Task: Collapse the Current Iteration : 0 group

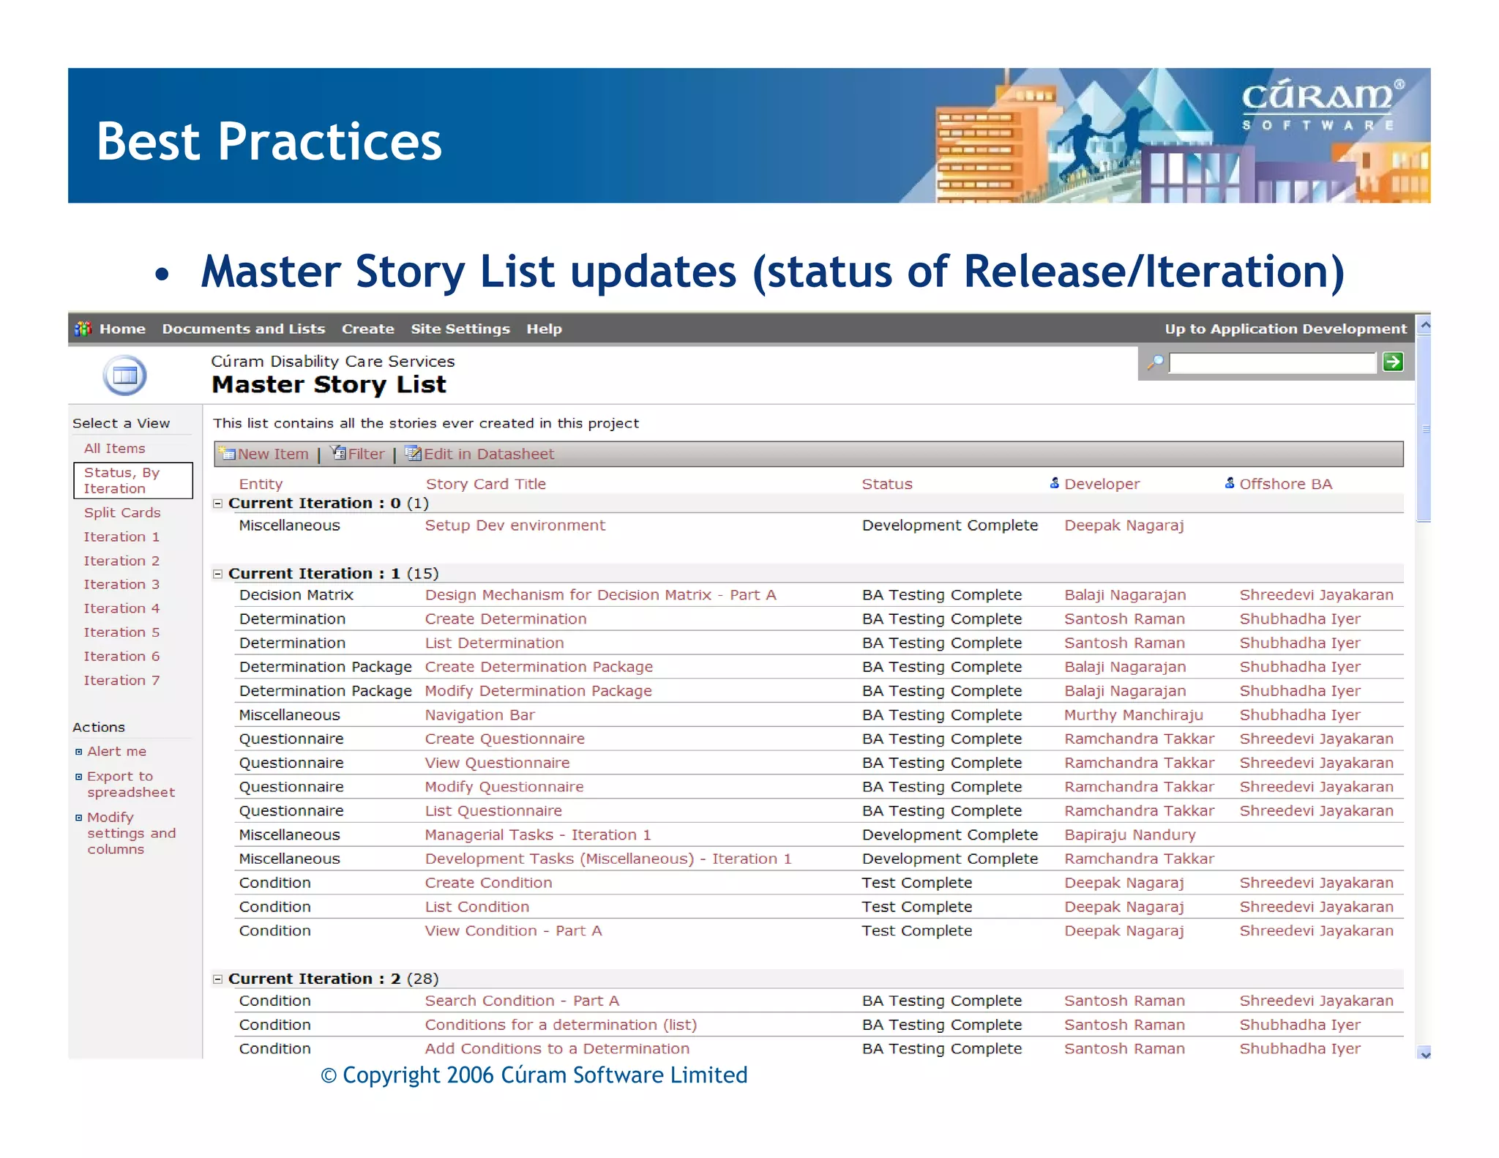Action: (x=217, y=503)
